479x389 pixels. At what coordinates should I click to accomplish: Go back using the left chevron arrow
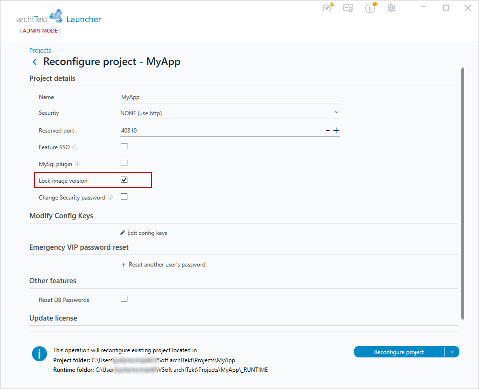[x=34, y=62]
